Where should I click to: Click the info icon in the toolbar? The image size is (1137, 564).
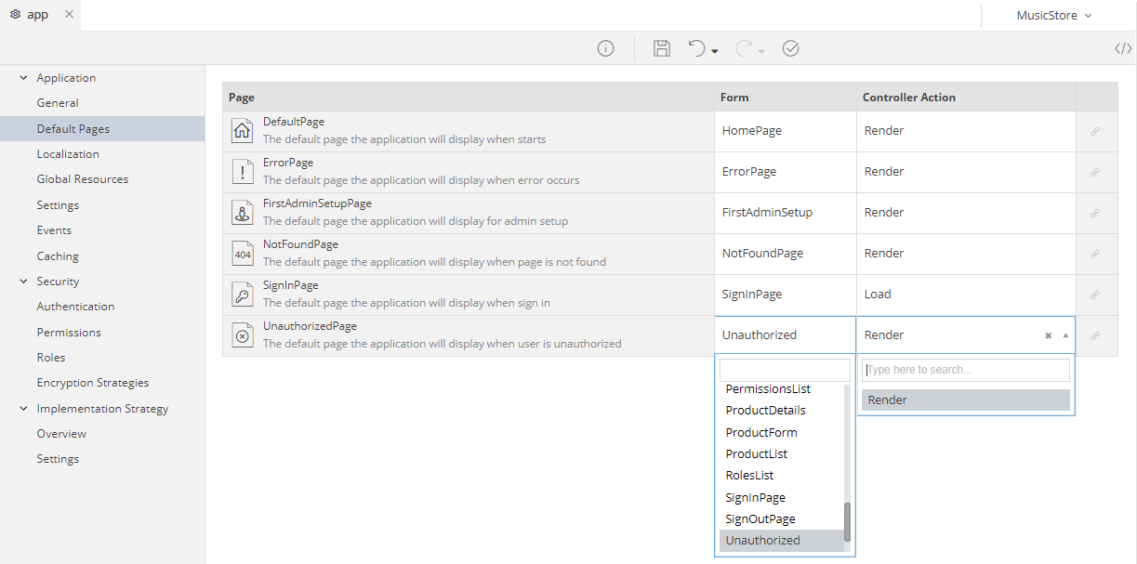(x=605, y=48)
